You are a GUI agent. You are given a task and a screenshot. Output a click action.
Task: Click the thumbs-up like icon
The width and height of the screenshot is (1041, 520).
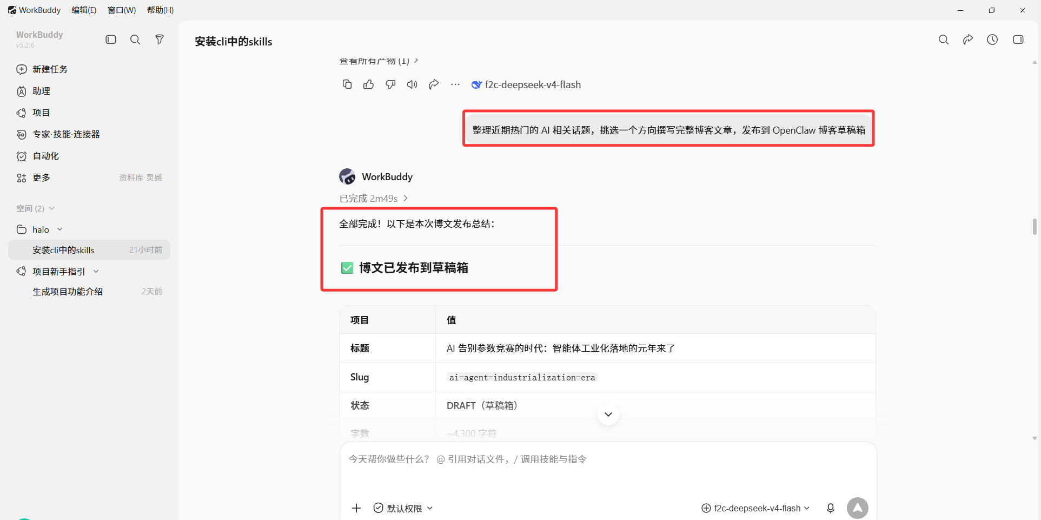pyautogui.click(x=369, y=84)
